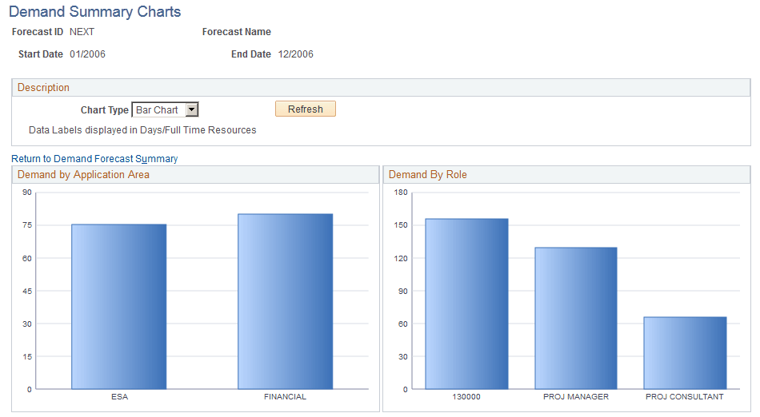Select the PROJ CONSULTANT bar
Viewport: 760px width, 417px height.
[x=685, y=352]
